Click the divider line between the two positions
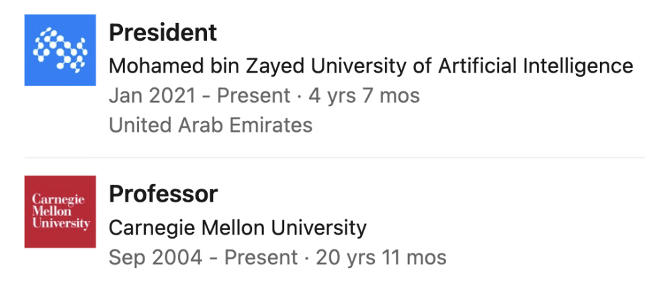The image size is (645, 283). pos(334,157)
